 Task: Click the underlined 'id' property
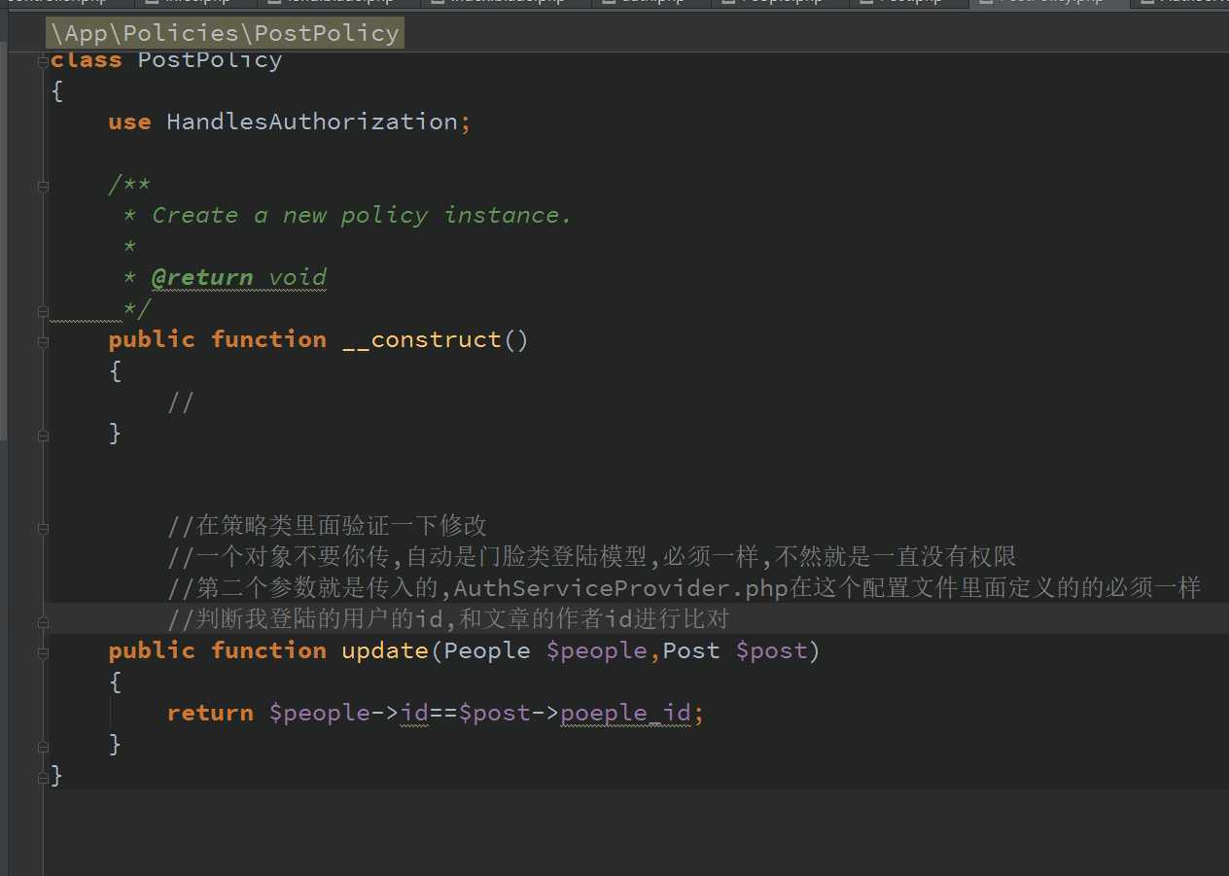(x=415, y=713)
